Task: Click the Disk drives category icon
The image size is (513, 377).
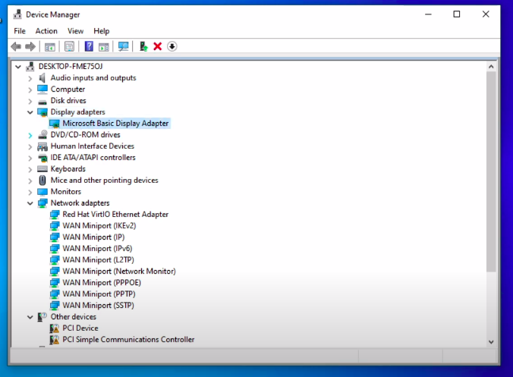Action: click(42, 102)
